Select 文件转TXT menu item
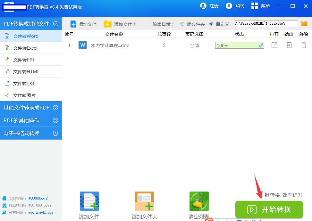This screenshot has height=221, width=312. (31, 83)
